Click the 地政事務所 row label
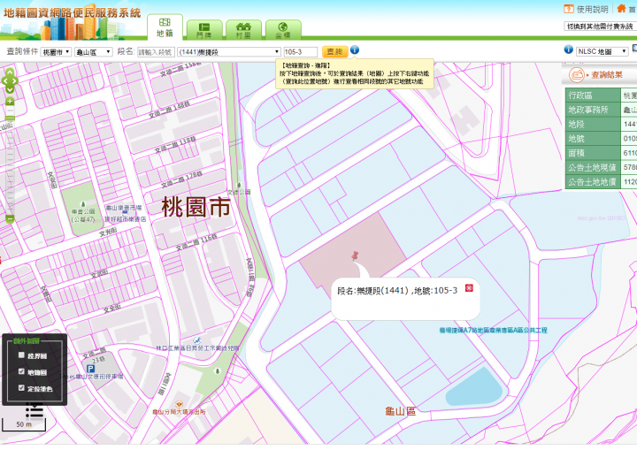The width and height of the screenshot is (637, 450). (593, 110)
